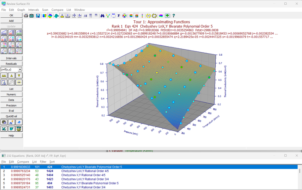The image size is (302, 190).
Task: Open the Filter menu in Equations window
Action: (43, 161)
